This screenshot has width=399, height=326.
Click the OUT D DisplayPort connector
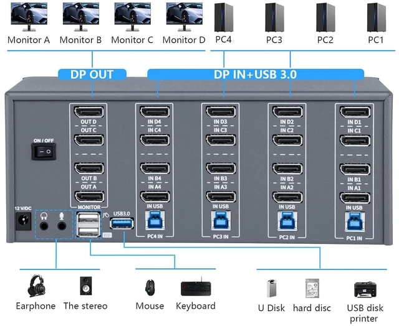89,112
